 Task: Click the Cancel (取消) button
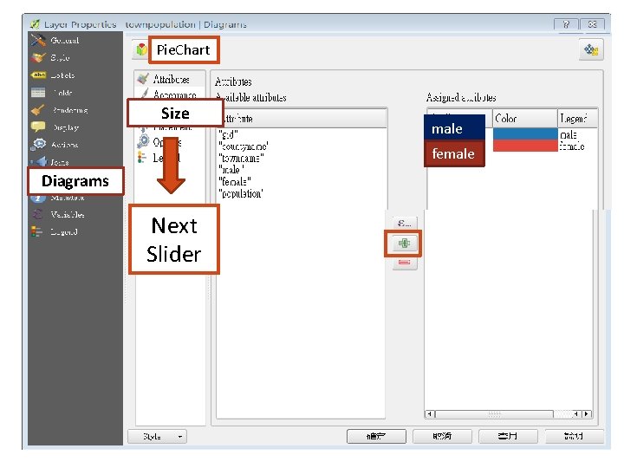click(x=442, y=436)
